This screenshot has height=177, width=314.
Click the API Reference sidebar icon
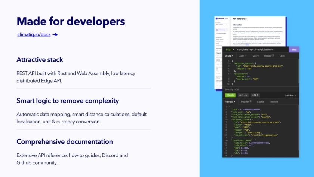pyautogui.click(x=217, y=29)
